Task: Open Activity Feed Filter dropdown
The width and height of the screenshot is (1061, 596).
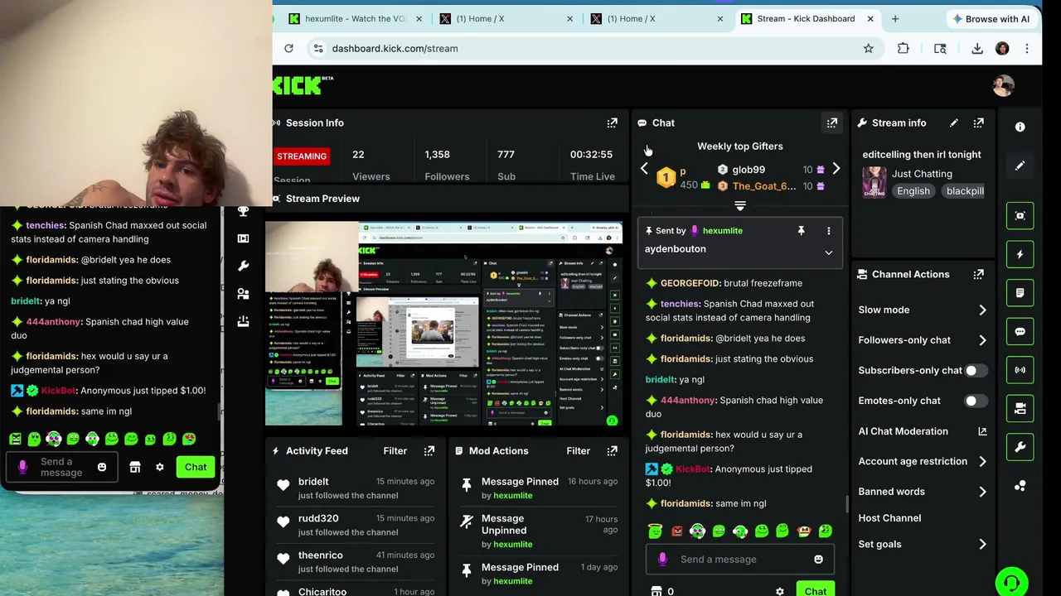Action: click(x=395, y=450)
